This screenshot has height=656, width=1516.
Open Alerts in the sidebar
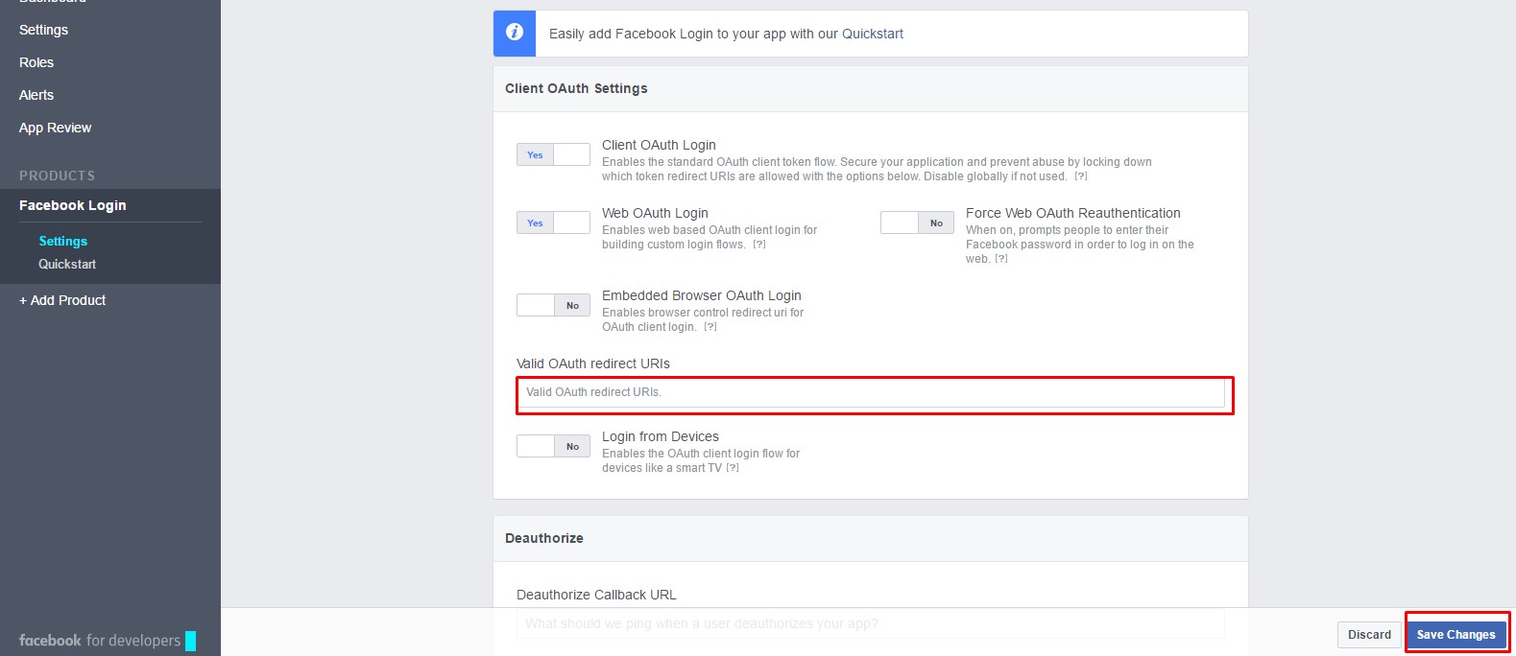(x=36, y=95)
